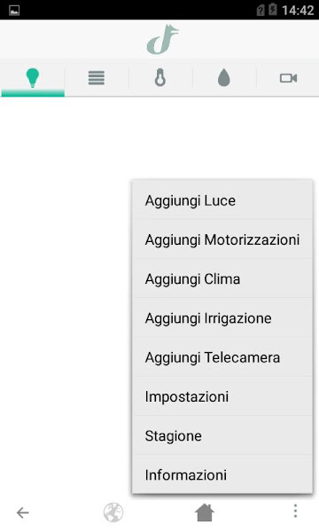Select Aggiungi Motorizzazioni menu entry

pyautogui.click(x=222, y=240)
